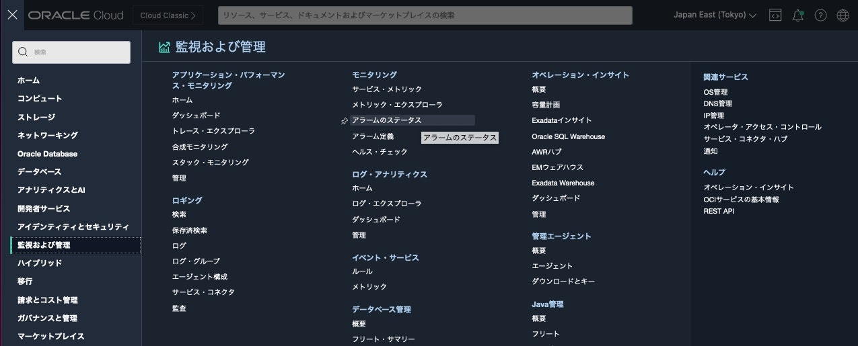Open OS管理 in 関連サービス
This screenshot has height=346, width=858.
(x=715, y=92)
